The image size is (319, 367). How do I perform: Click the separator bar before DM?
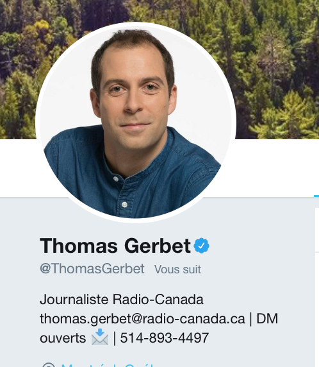(250, 320)
